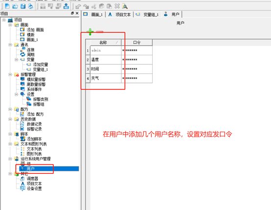The height and width of the screenshot is (210, 271).
Task: Click the Download to device toolbar icon
Action: (x=66, y=6)
